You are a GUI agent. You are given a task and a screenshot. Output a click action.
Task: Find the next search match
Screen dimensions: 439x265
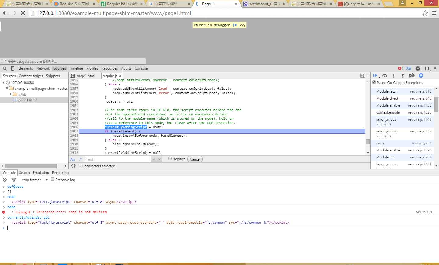tap(160, 159)
